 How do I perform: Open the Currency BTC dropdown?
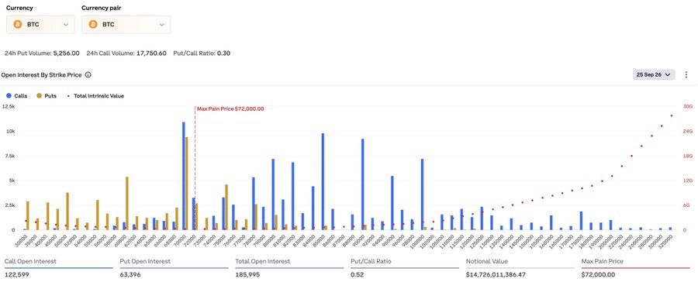[40, 25]
